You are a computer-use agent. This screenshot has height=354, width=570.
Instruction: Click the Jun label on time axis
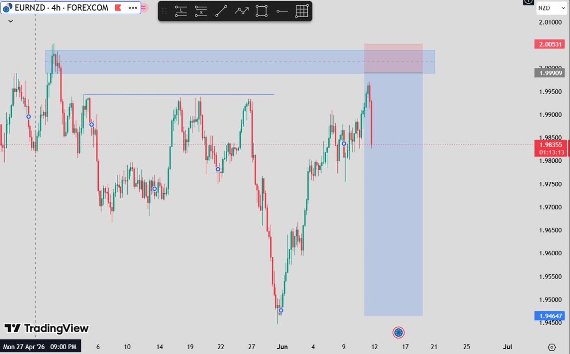pyautogui.click(x=282, y=347)
